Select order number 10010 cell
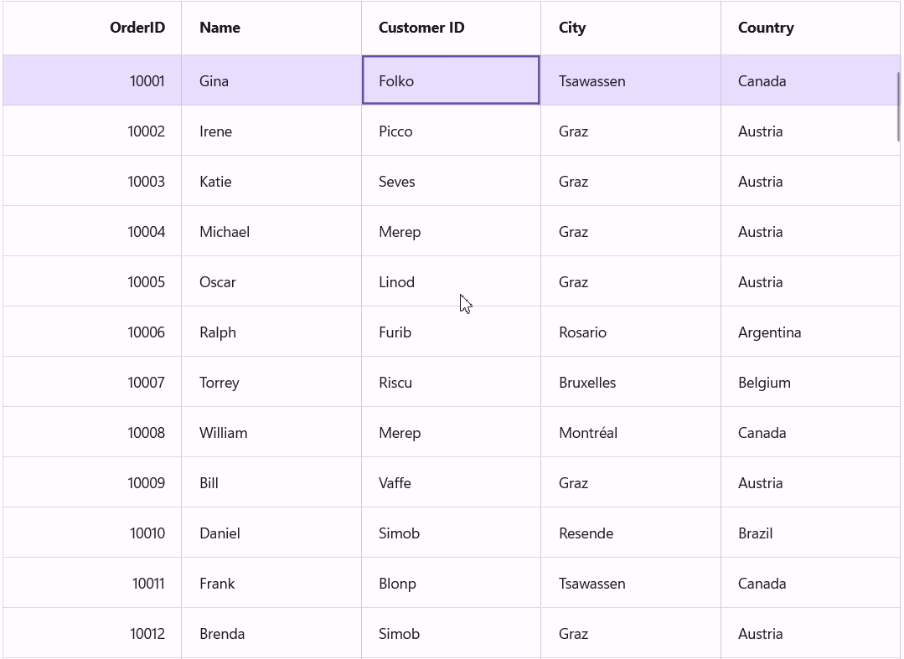The width and height of the screenshot is (904, 659). point(147,533)
